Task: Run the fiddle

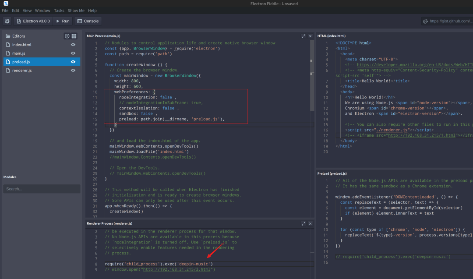Action: coord(63,21)
